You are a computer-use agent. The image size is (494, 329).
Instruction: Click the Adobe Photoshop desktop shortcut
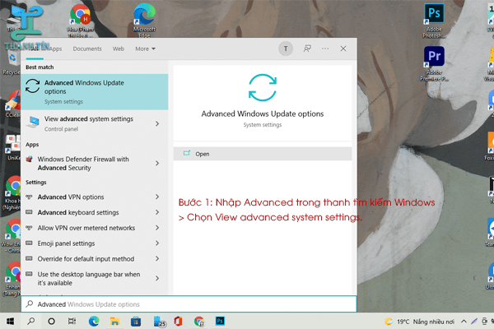[433, 18]
